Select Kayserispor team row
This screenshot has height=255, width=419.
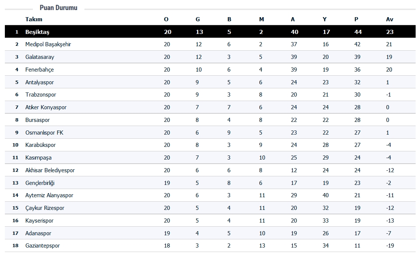click(x=39, y=221)
